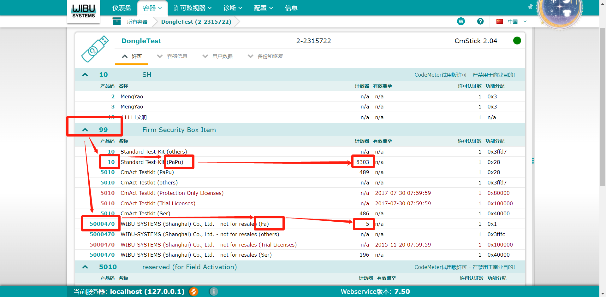Go to 所有容器 breadcrumb
The image size is (606, 297).
pyautogui.click(x=137, y=22)
